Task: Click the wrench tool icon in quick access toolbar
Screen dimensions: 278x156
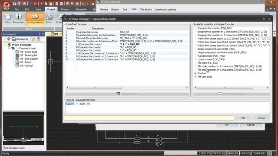Action: pyautogui.click(x=41, y=3)
